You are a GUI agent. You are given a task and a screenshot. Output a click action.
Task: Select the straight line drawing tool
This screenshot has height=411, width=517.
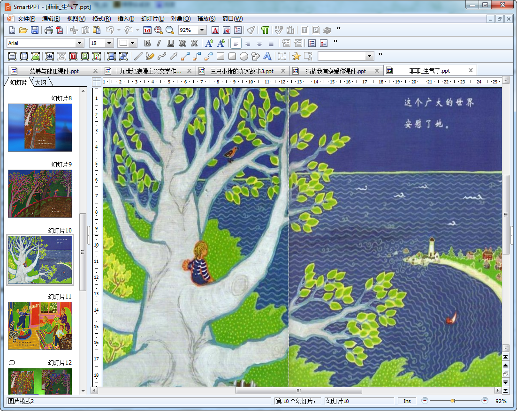pyautogui.click(x=138, y=56)
